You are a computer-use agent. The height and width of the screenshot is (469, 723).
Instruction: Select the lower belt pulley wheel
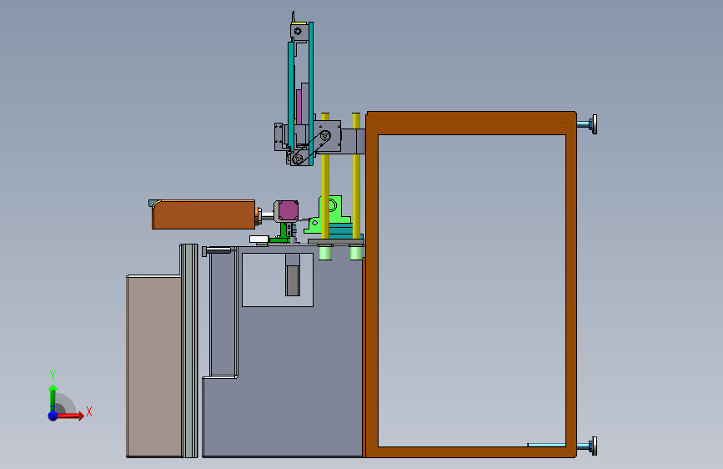tap(298, 159)
